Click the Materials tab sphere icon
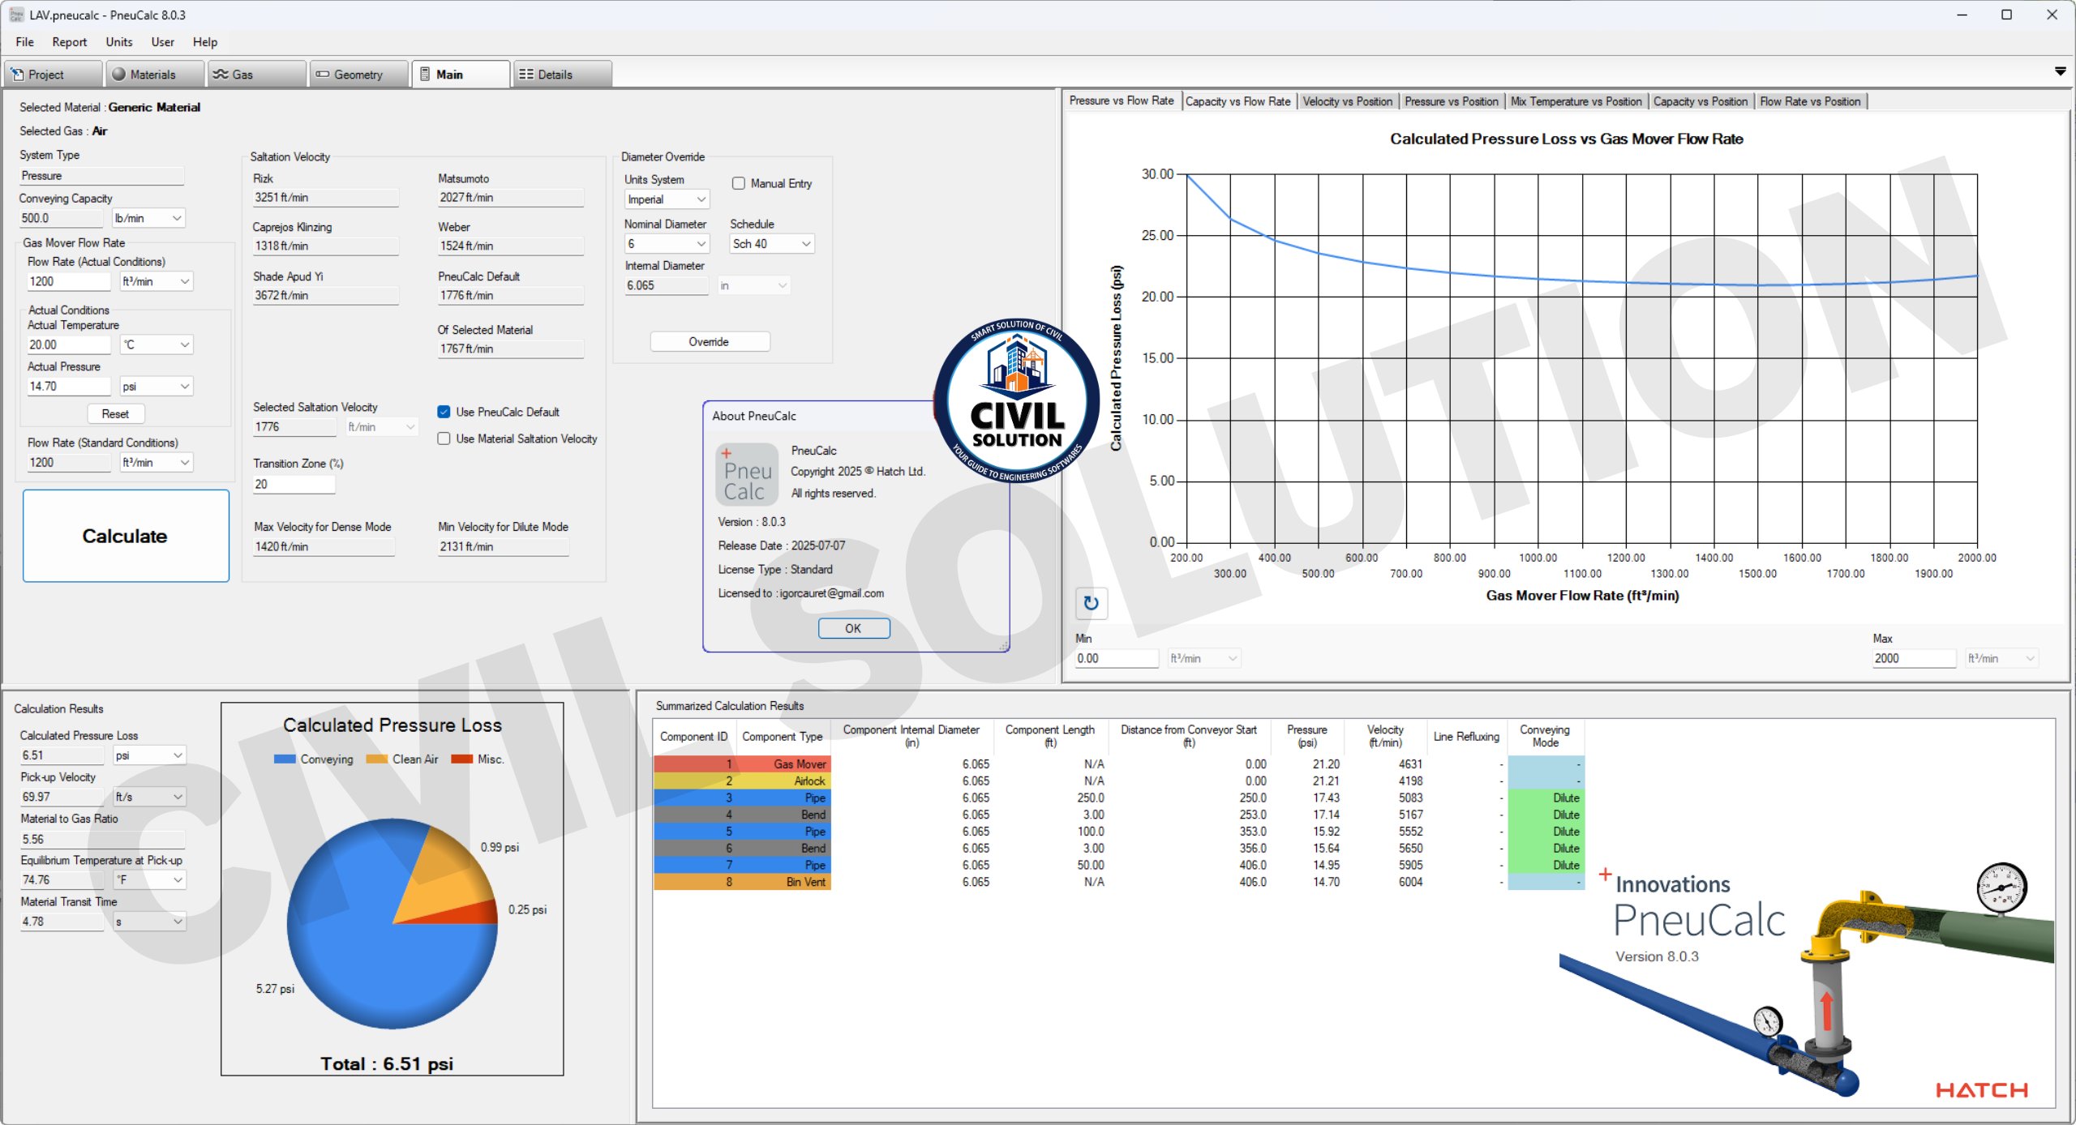Image resolution: width=2076 pixels, height=1125 pixels. pyautogui.click(x=119, y=75)
